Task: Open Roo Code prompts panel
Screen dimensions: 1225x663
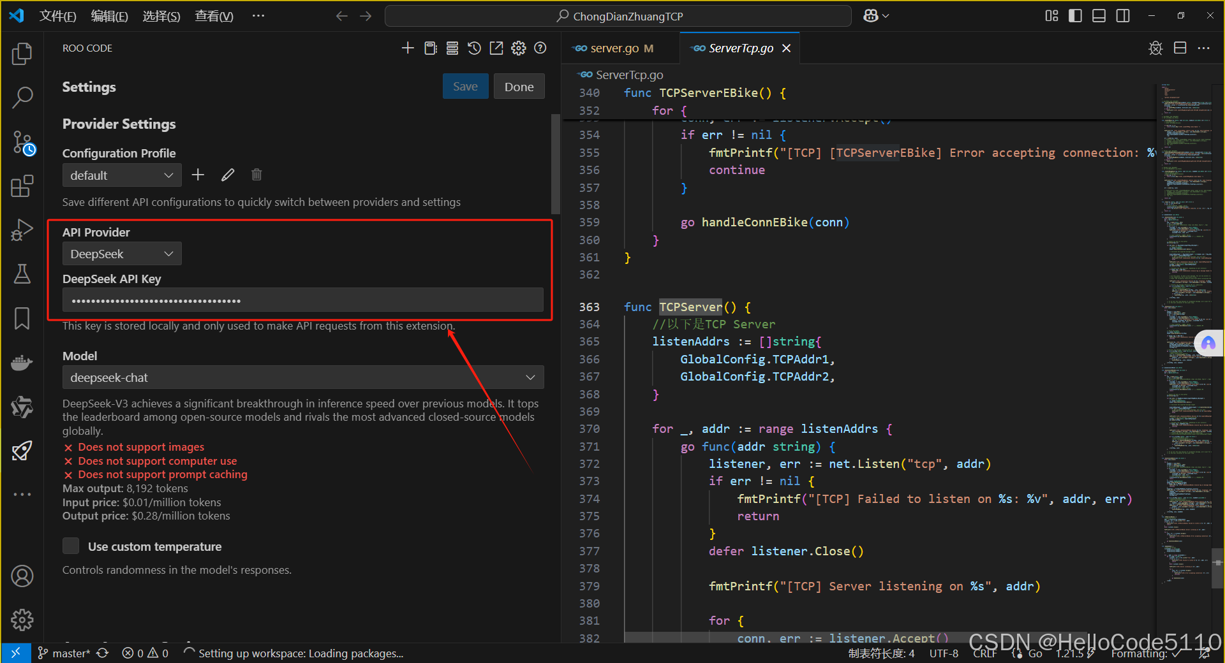Action: (x=430, y=48)
